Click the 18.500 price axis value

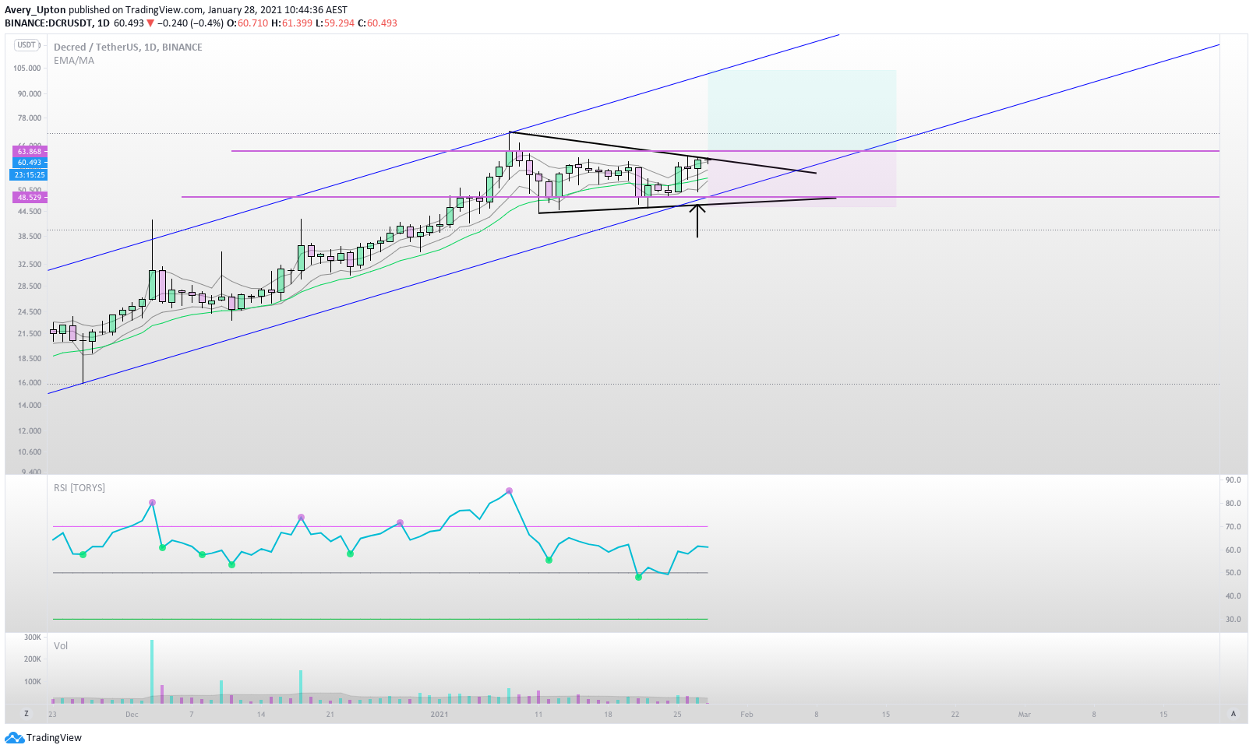(x=30, y=359)
